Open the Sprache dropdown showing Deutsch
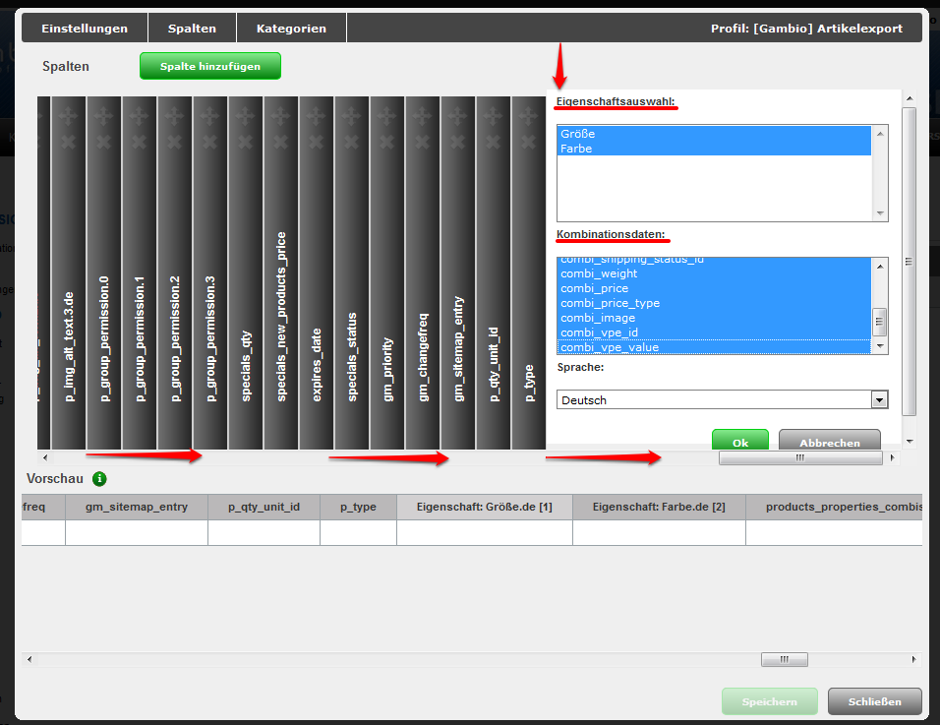 click(x=722, y=400)
